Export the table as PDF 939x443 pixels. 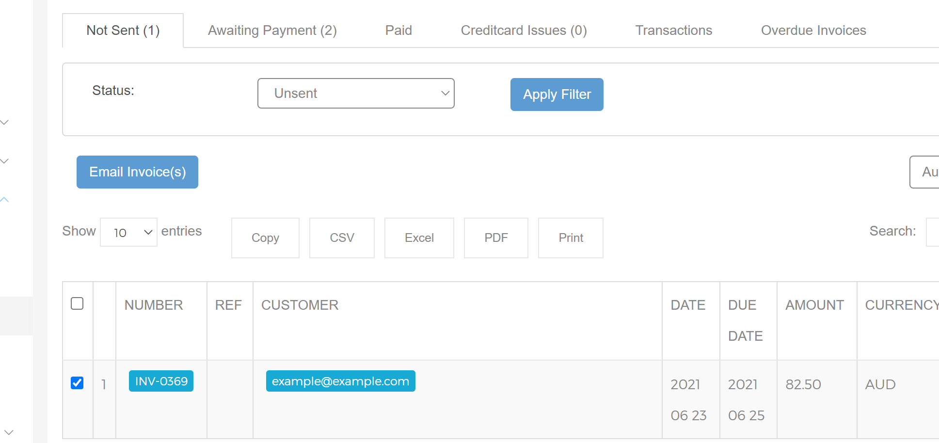pos(496,238)
